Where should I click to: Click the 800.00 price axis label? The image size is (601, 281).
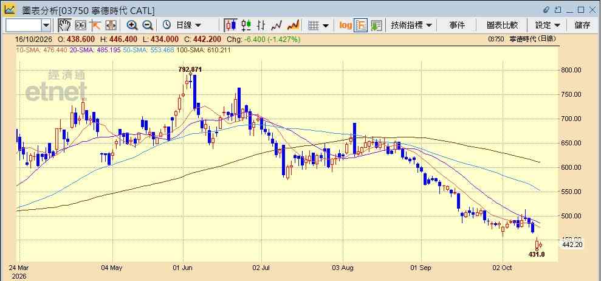[x=572, y=70]
